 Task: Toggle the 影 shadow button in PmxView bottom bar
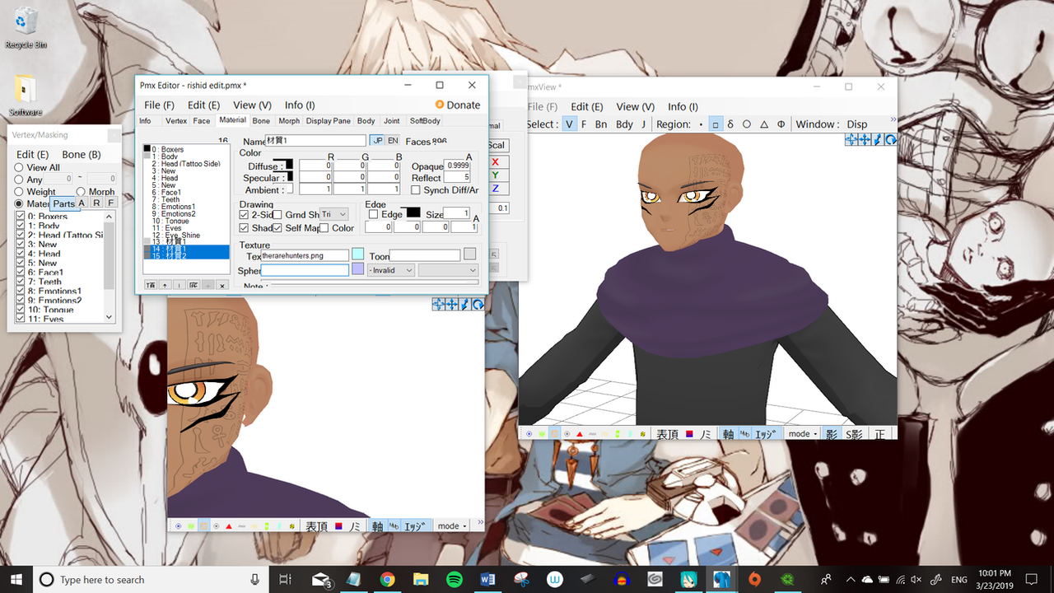(831, 434)
